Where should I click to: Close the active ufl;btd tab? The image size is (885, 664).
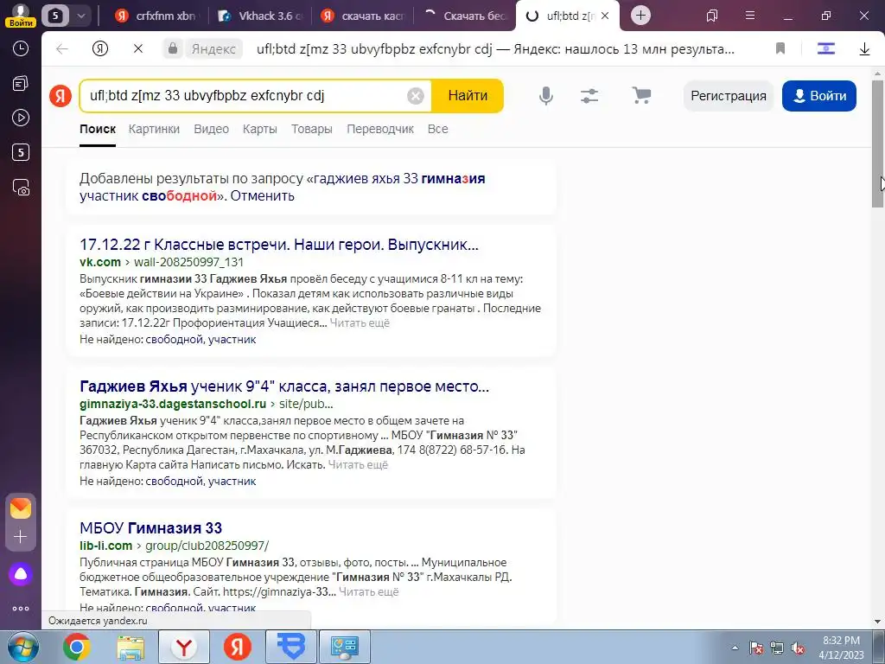(x=605, y=16)
